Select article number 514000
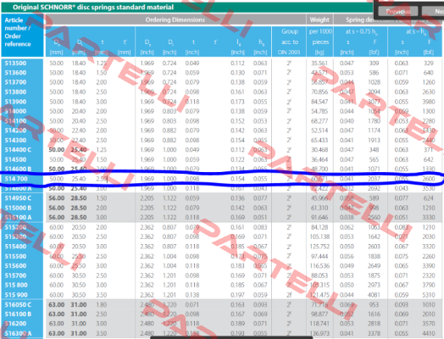Viewport: 444px width, 339px height. tap(15, 111)
